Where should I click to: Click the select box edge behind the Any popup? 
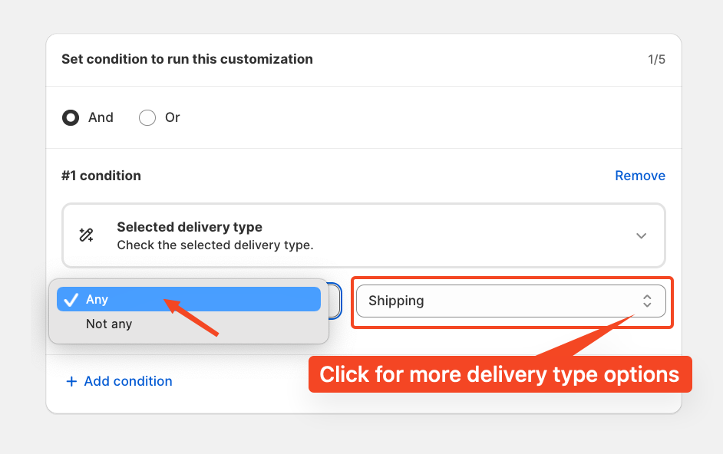coord(335,301)
